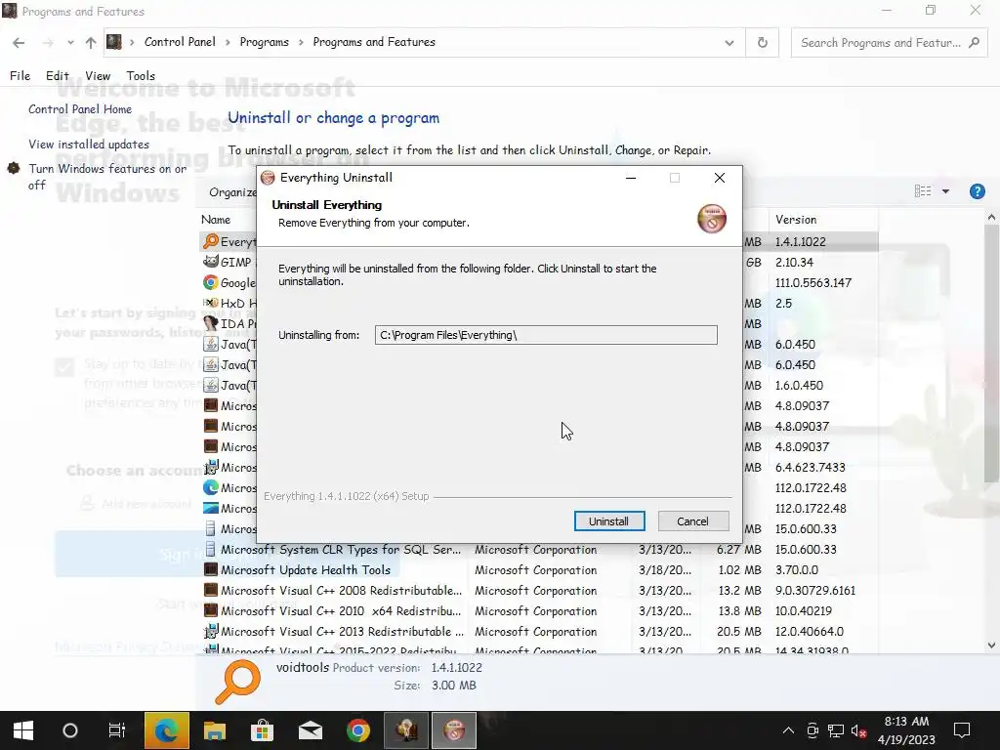
Task: Open the Tools menu
Action: [141, 76]
